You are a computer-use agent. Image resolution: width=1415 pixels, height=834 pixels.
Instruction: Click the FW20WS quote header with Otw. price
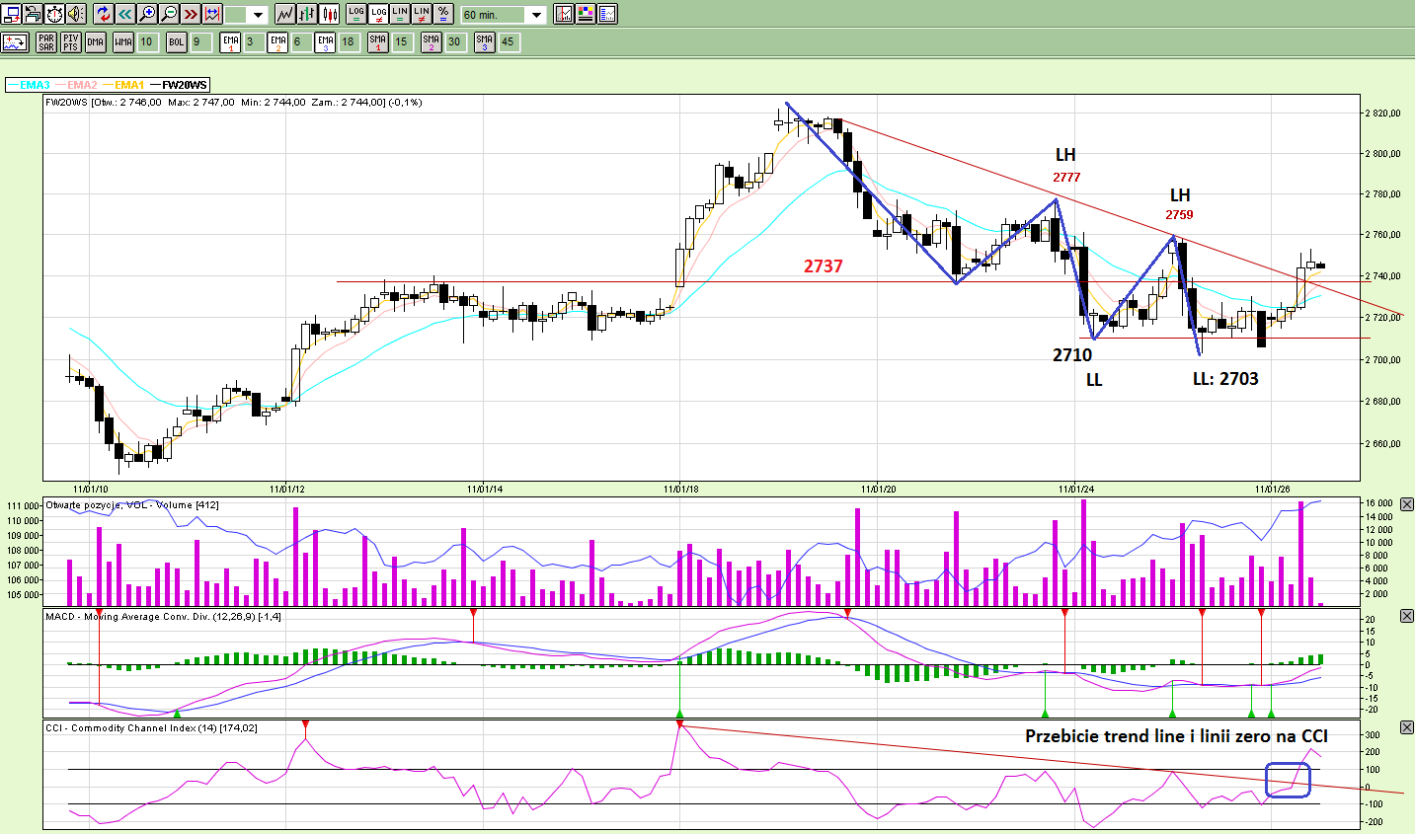click(234, 102)
